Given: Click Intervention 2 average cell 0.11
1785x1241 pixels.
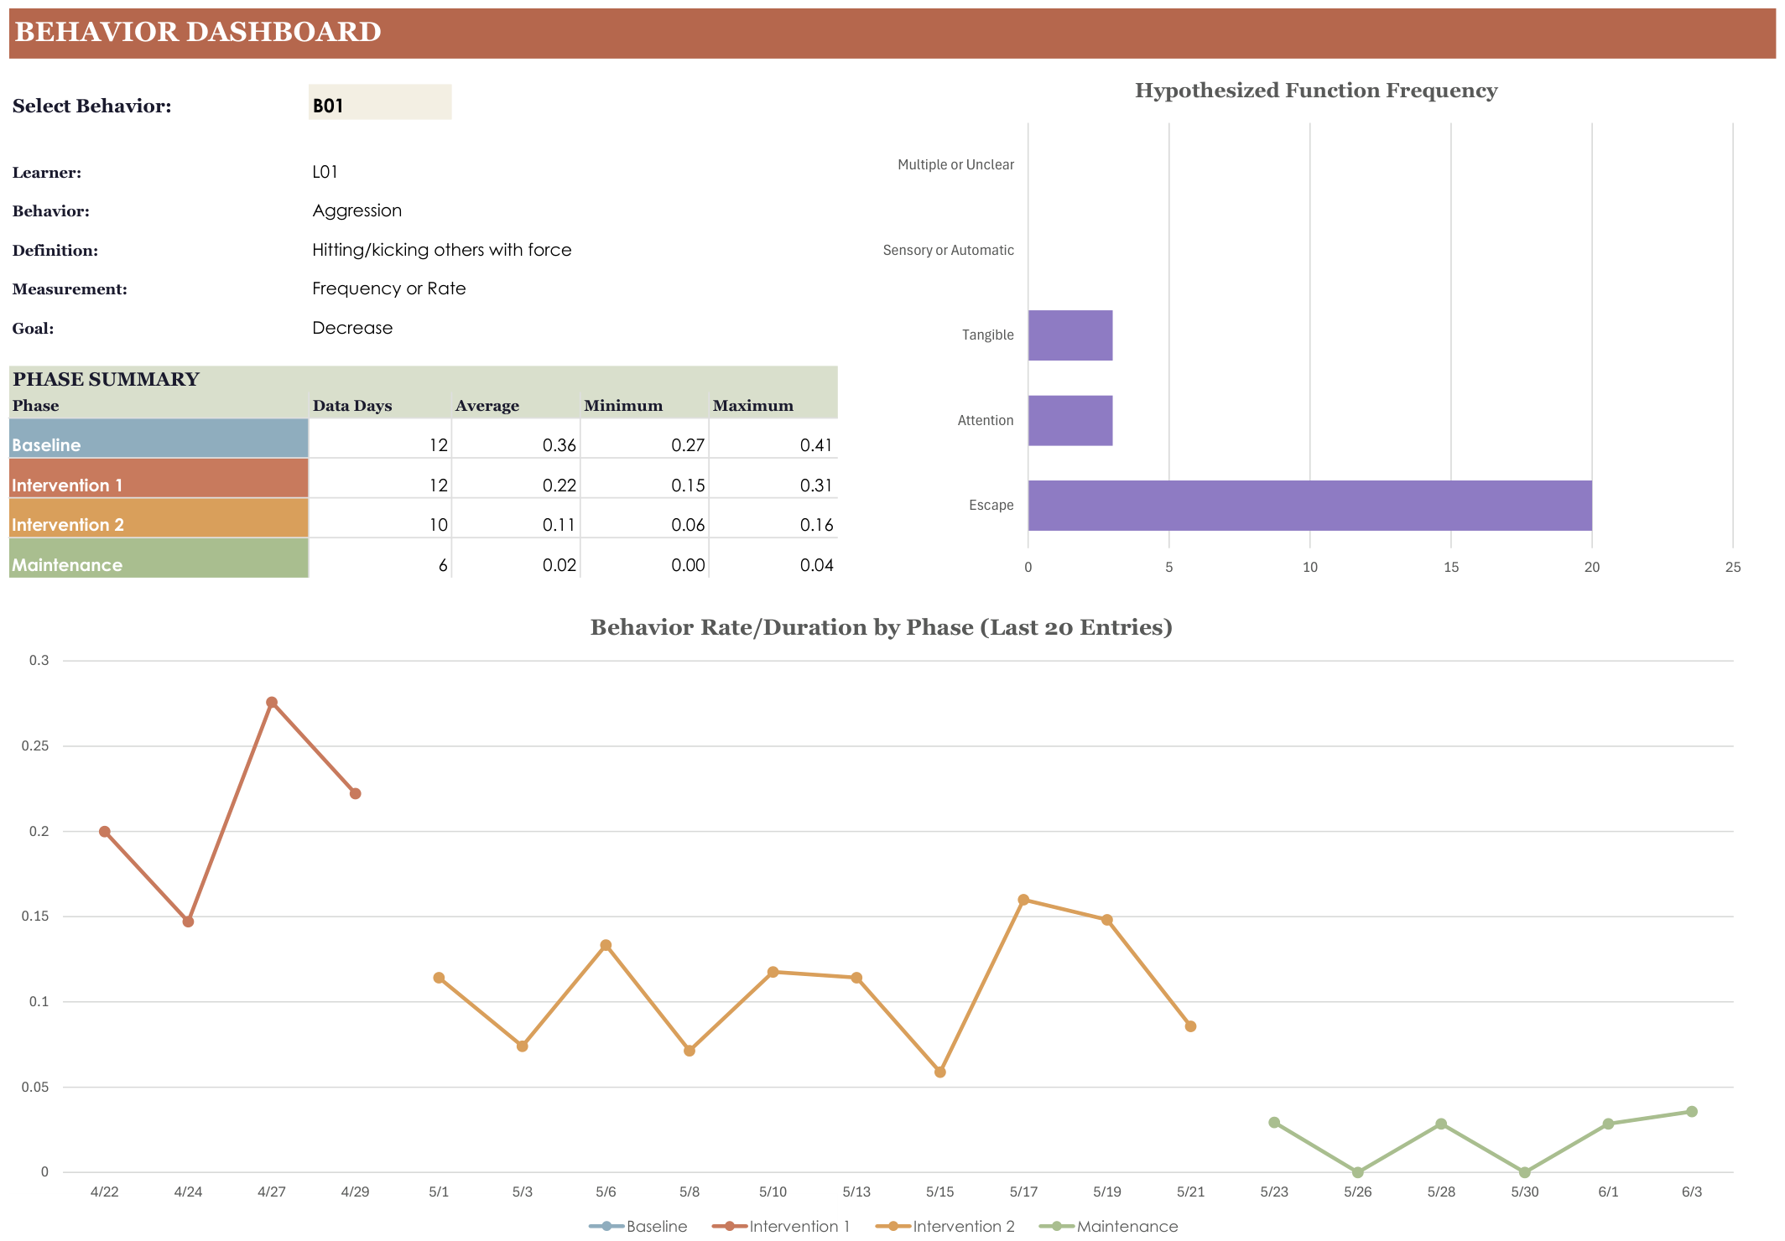Looking at the screenshot, I should (516, 518).
